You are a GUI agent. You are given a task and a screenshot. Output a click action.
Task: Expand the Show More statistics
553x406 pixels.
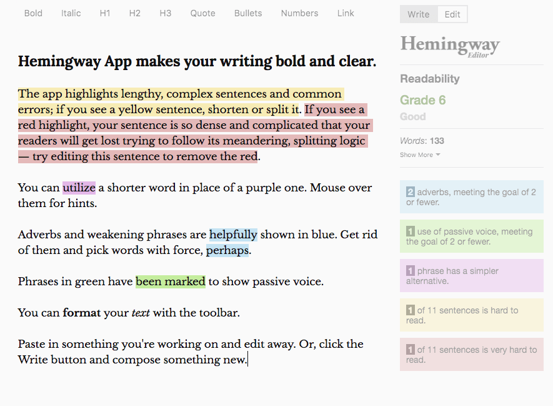(x=420, y=155)
